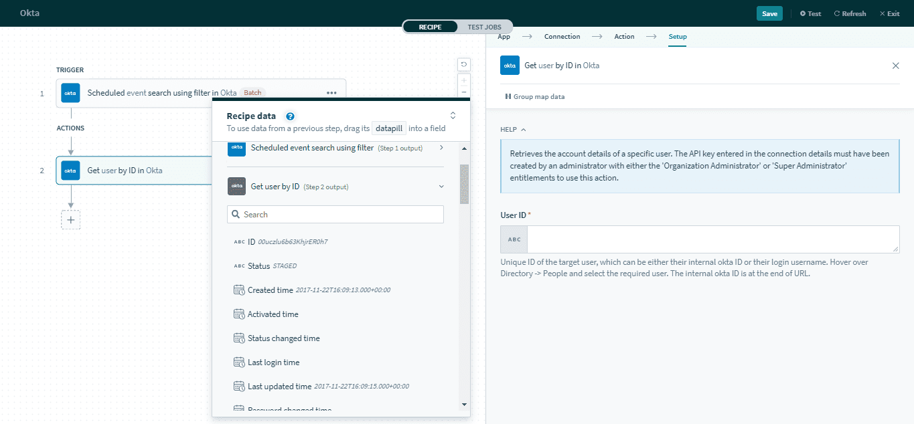
Task: Click the magnifier icon in the Recipe data search
Action: (236, 214)
